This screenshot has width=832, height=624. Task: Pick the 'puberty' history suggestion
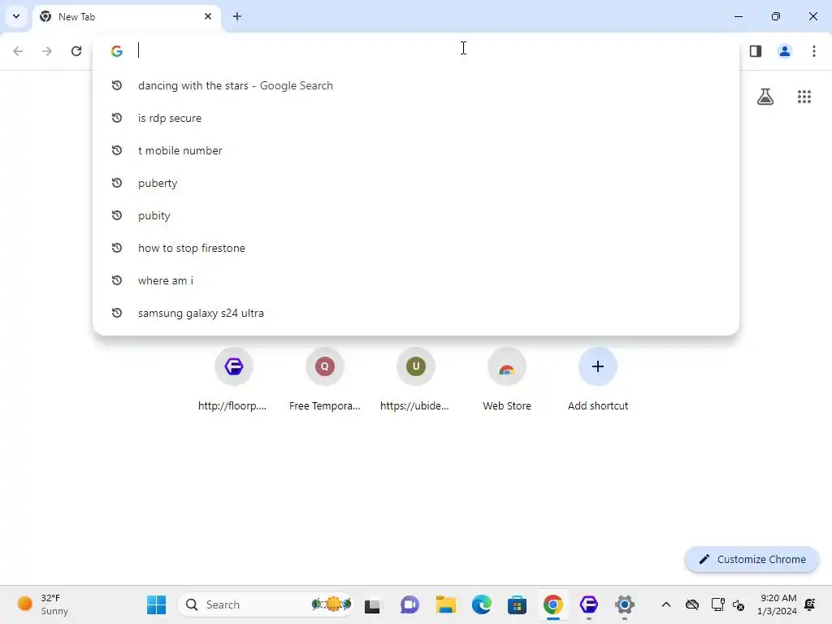tap(416, 183)
